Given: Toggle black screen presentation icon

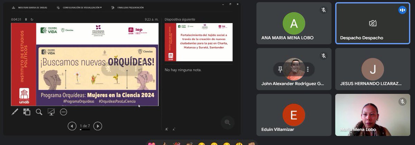Looking at the screenshot, I should click(x=51, y=112).
